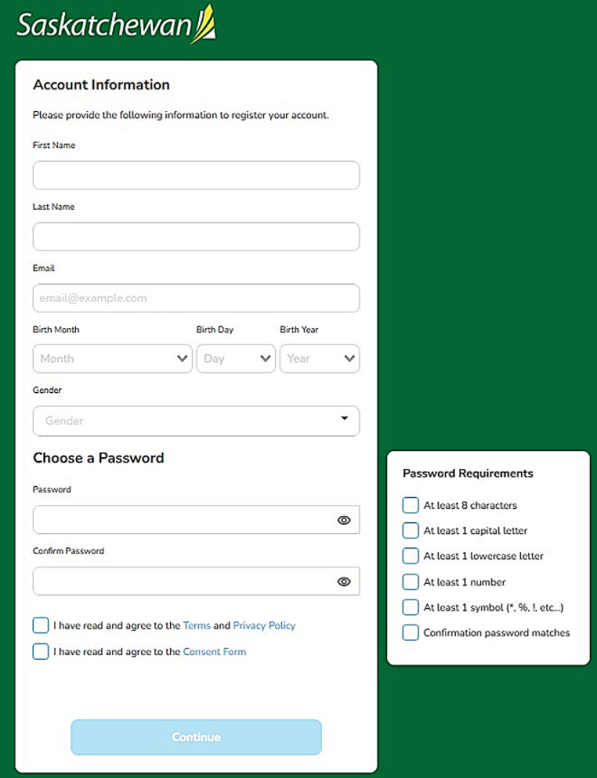
Task: Toggle visibility eye in the Confirm Password field
Action: click(x=344, y=582)
